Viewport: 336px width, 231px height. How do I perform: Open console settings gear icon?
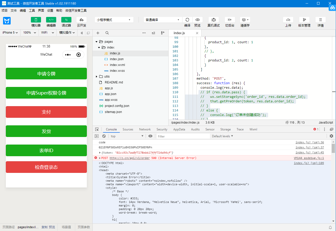point(331,136)
